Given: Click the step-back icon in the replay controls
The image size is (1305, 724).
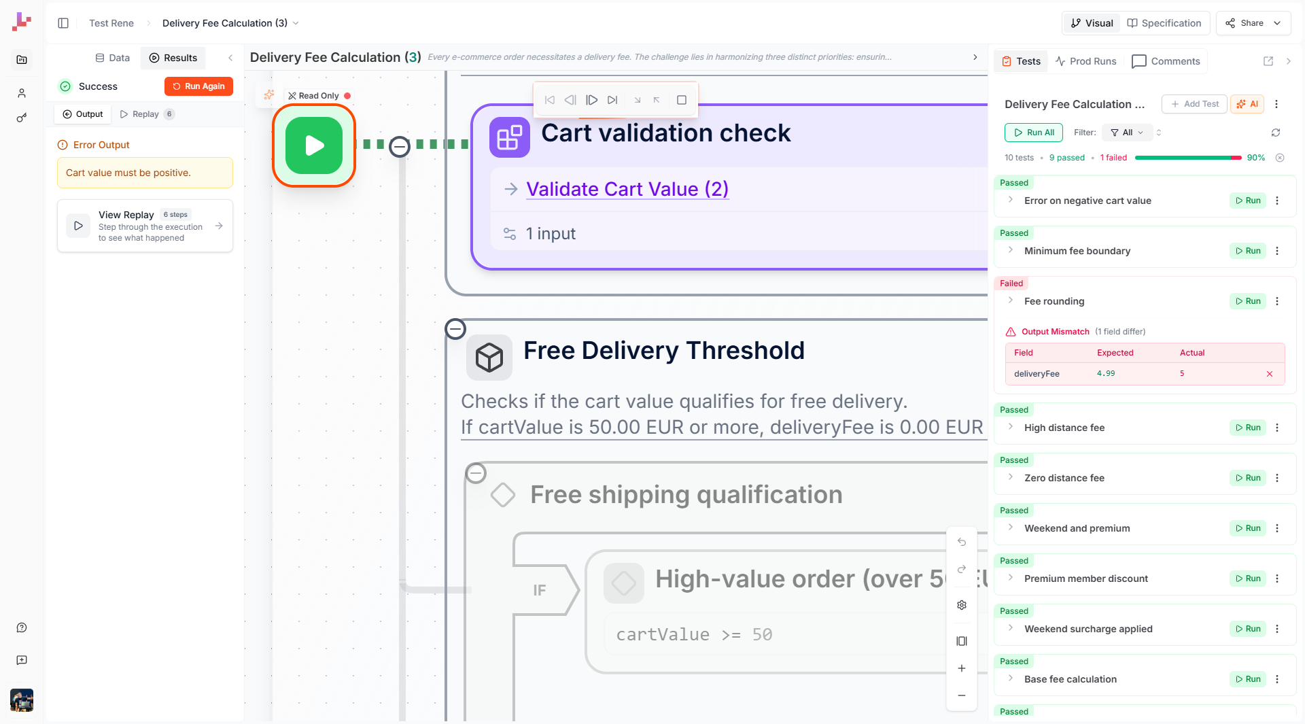Looking at the screenshot, I should [x=570, y=100].
